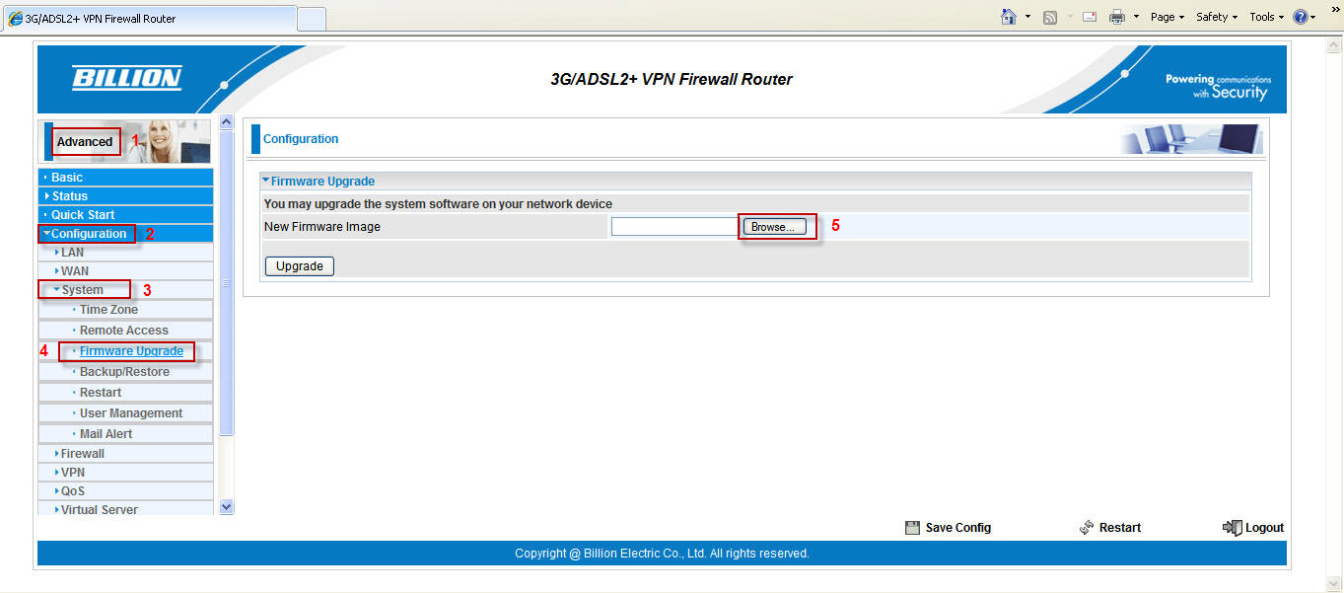
Task: Click the Advanced mode label
Action: tap(85, 142)
